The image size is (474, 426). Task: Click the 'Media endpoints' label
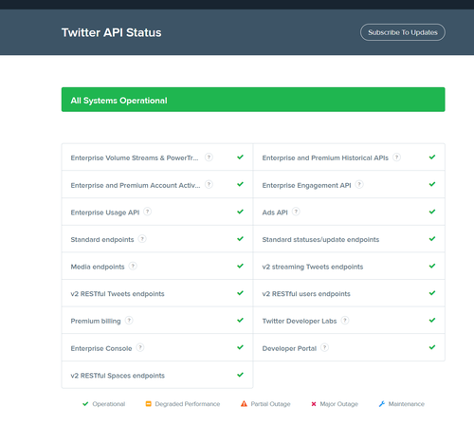pyautogui.click(x=98, y=267)
